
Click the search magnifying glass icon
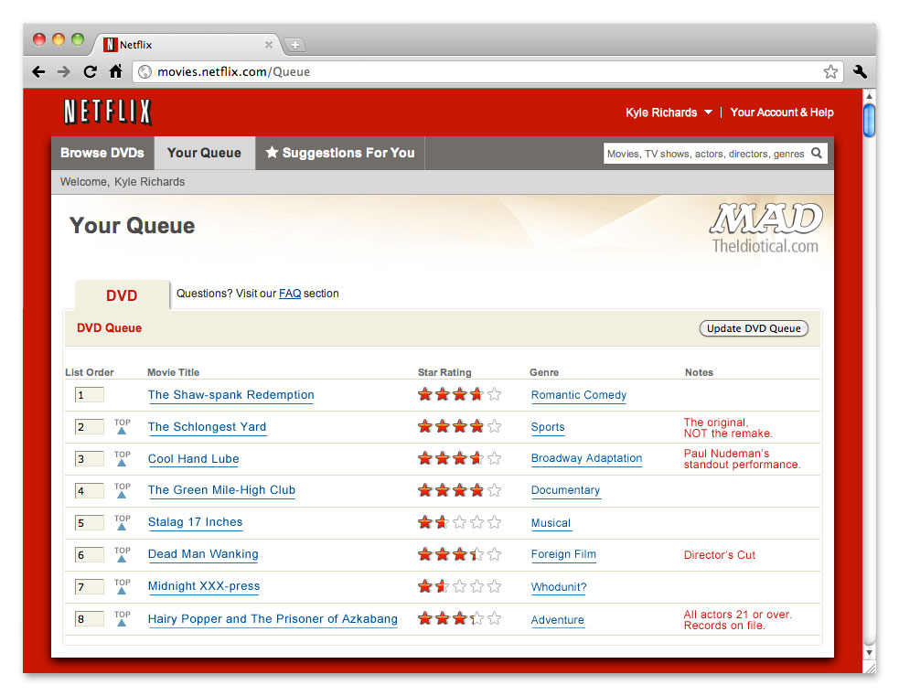817,153
